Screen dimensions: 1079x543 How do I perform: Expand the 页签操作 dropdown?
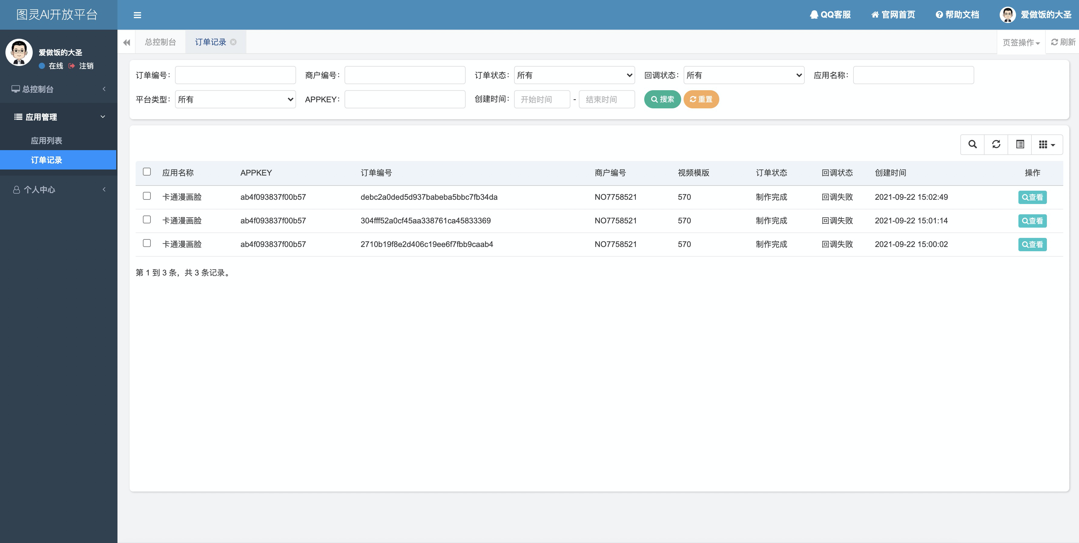(1021, 42)
